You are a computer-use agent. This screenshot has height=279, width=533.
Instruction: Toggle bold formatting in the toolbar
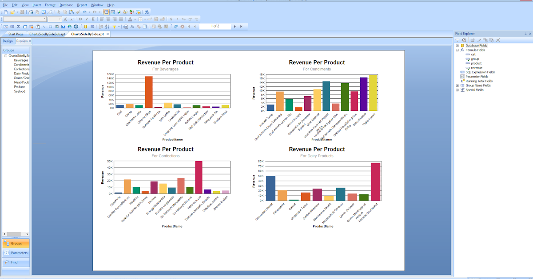[80, 19]
